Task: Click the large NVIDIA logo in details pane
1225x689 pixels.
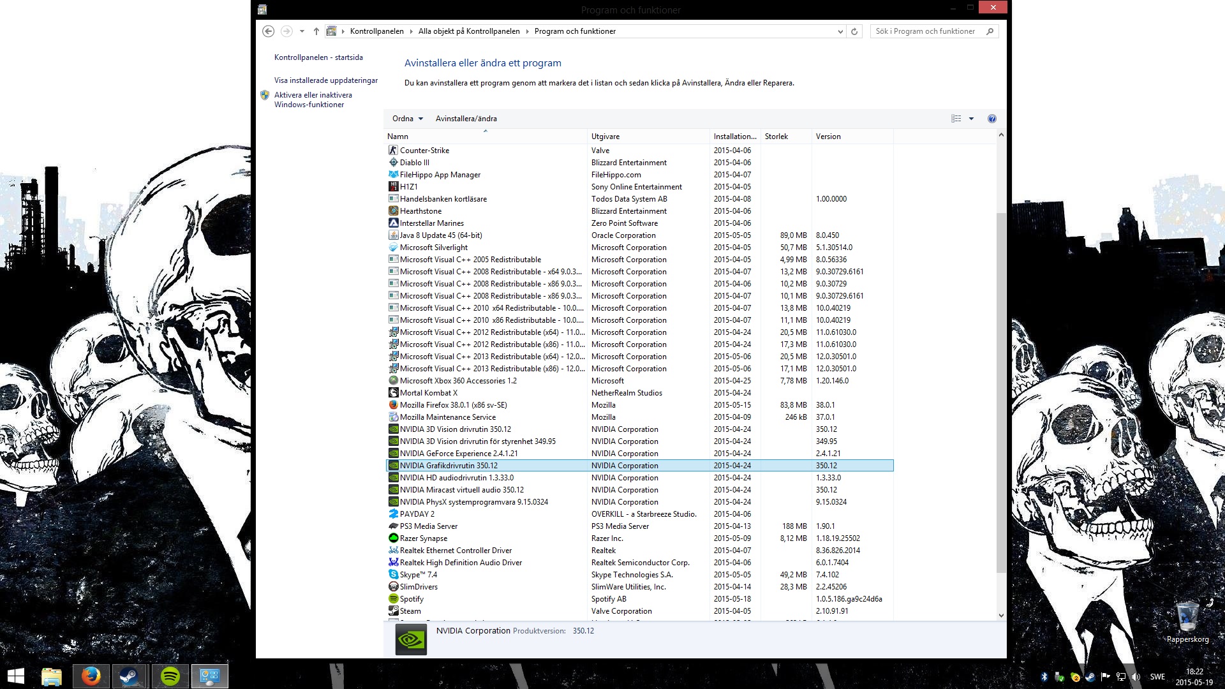Action: point(411,639)
